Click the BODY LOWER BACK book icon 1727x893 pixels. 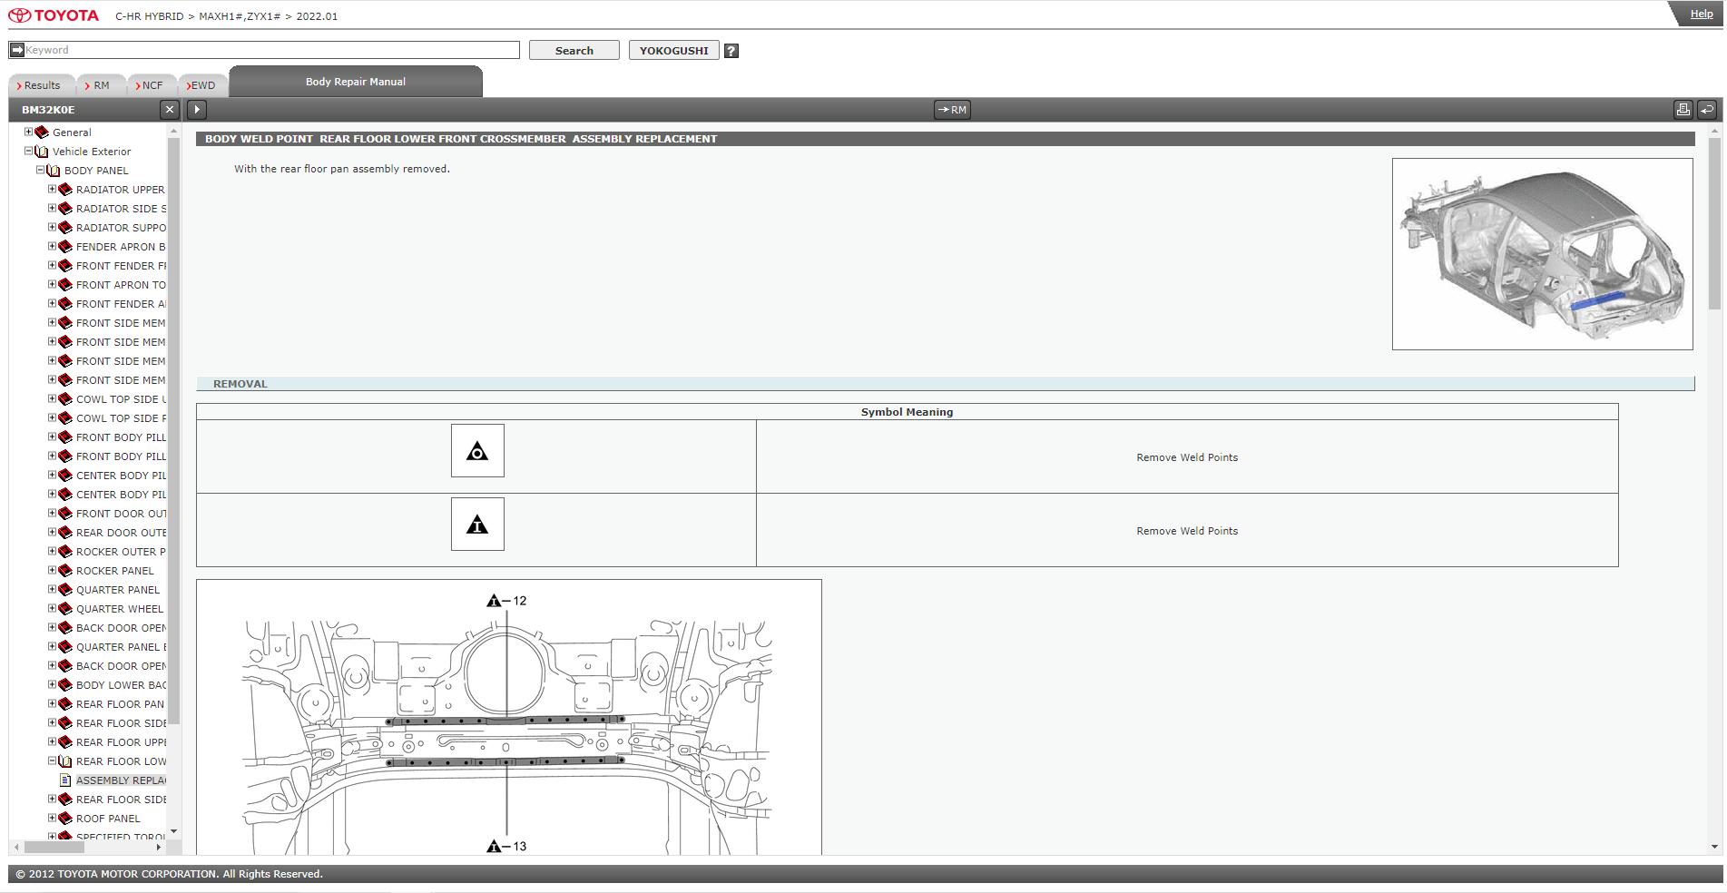[x=65, y=685]
